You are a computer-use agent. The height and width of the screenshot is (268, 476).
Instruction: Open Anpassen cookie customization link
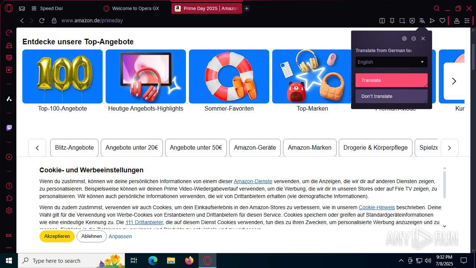(120, 236)
